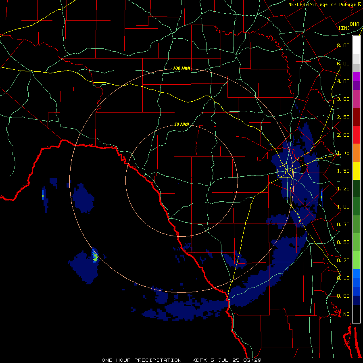363x363 pixels.
Task: Click the 3.00 legend value
Action: click(x=343, y=99)
